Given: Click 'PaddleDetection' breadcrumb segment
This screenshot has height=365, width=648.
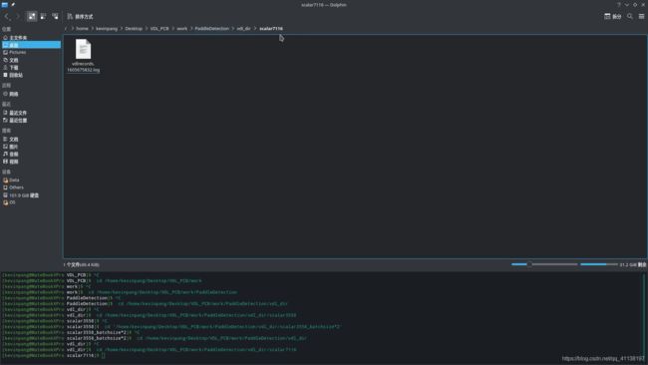Looking at the screenshot, I should coord(211,29).
